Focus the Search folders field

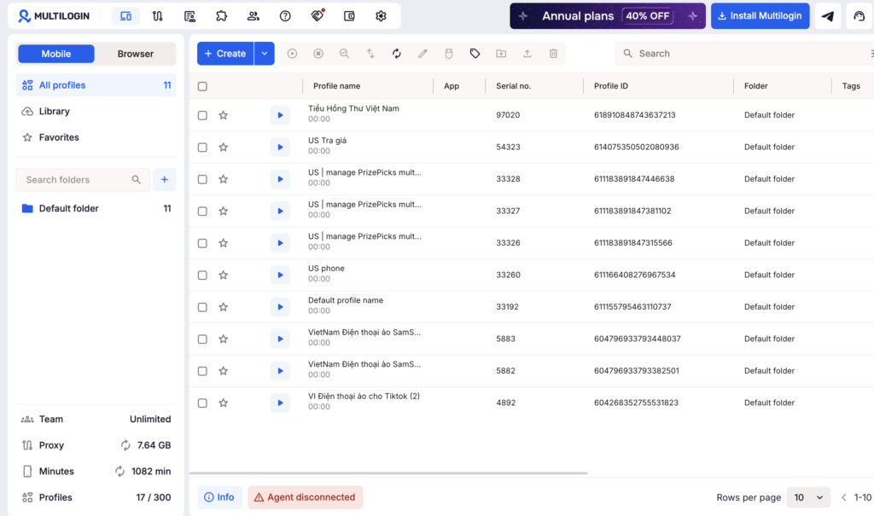[x=83, y=179]
